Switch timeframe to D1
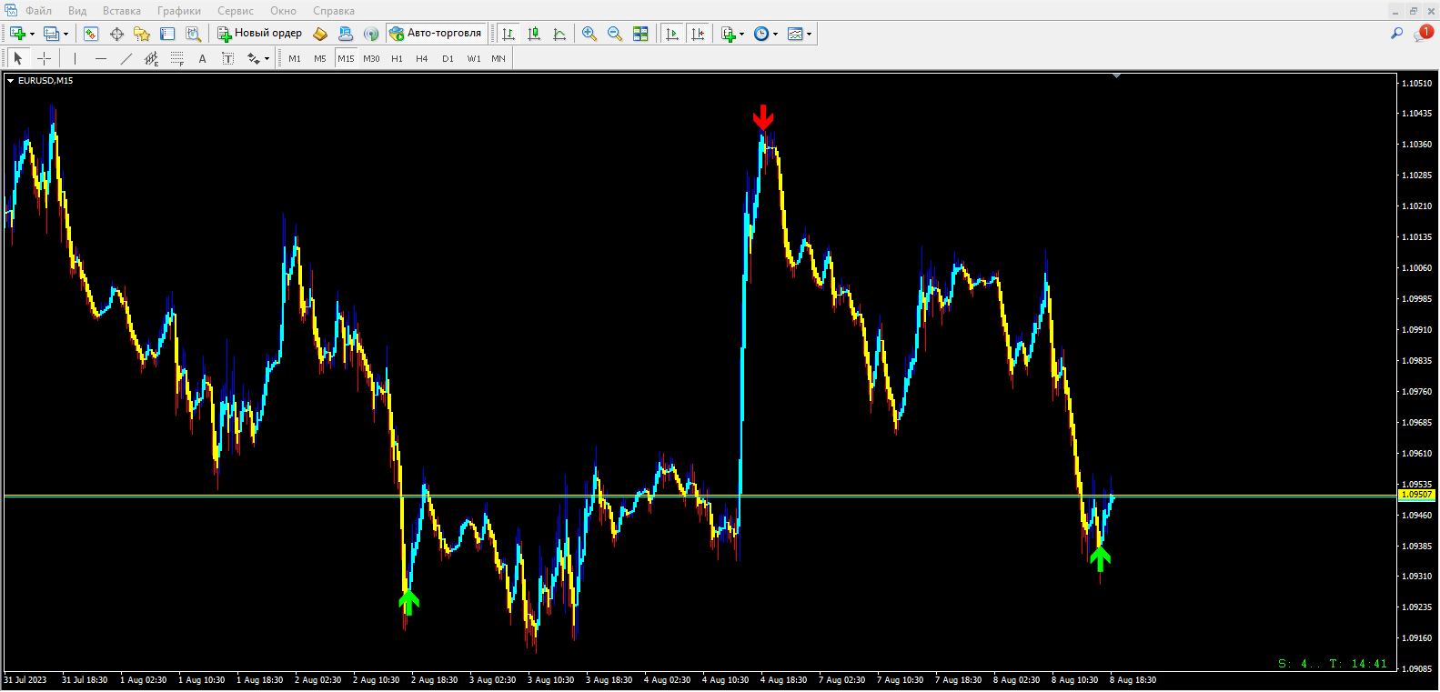 [448, 58]
